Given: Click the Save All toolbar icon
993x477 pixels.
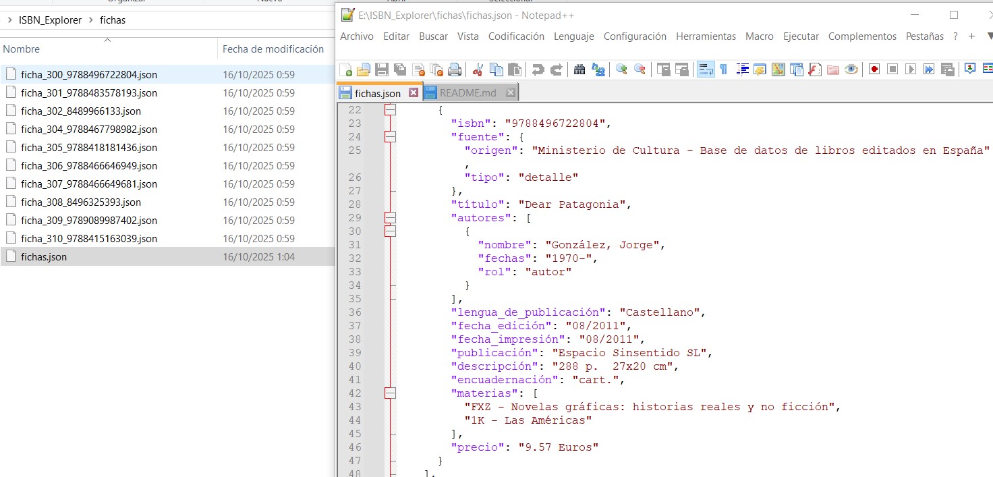Looking at the screenshot, I should pyautogui.click(x=400, y=69).
